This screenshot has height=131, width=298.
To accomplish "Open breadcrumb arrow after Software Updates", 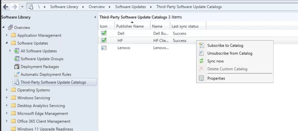I will pyautogui.click(x=151, y=7).
